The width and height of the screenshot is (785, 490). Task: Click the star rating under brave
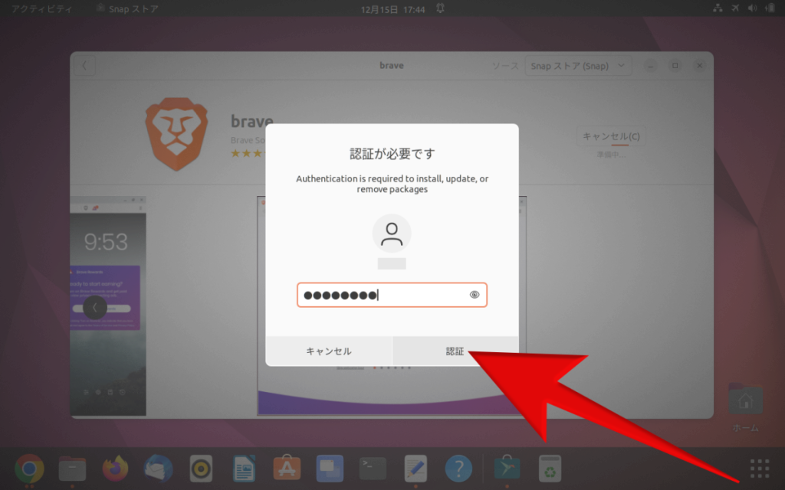click(x=247, y=153)
